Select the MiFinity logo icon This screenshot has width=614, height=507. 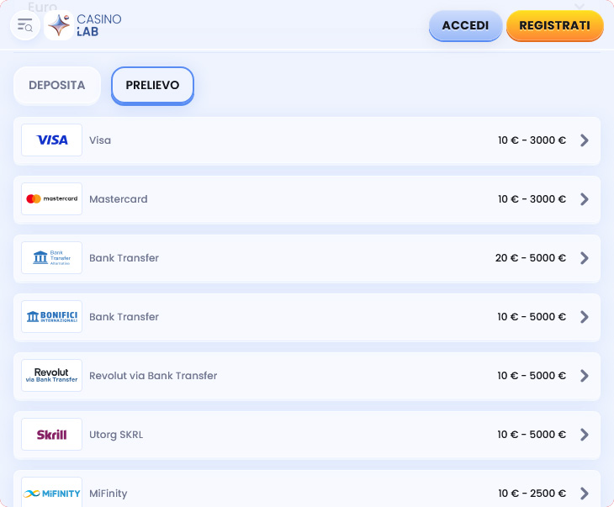[51, 493]
